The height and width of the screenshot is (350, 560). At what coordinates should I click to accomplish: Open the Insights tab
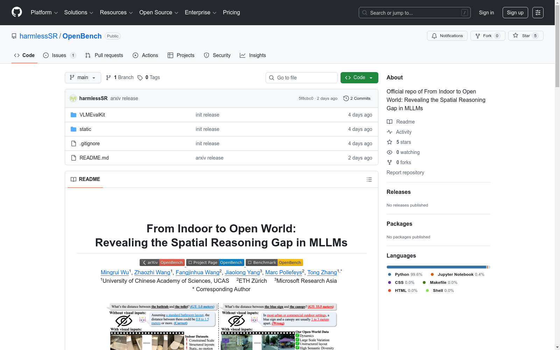point(253,55)
